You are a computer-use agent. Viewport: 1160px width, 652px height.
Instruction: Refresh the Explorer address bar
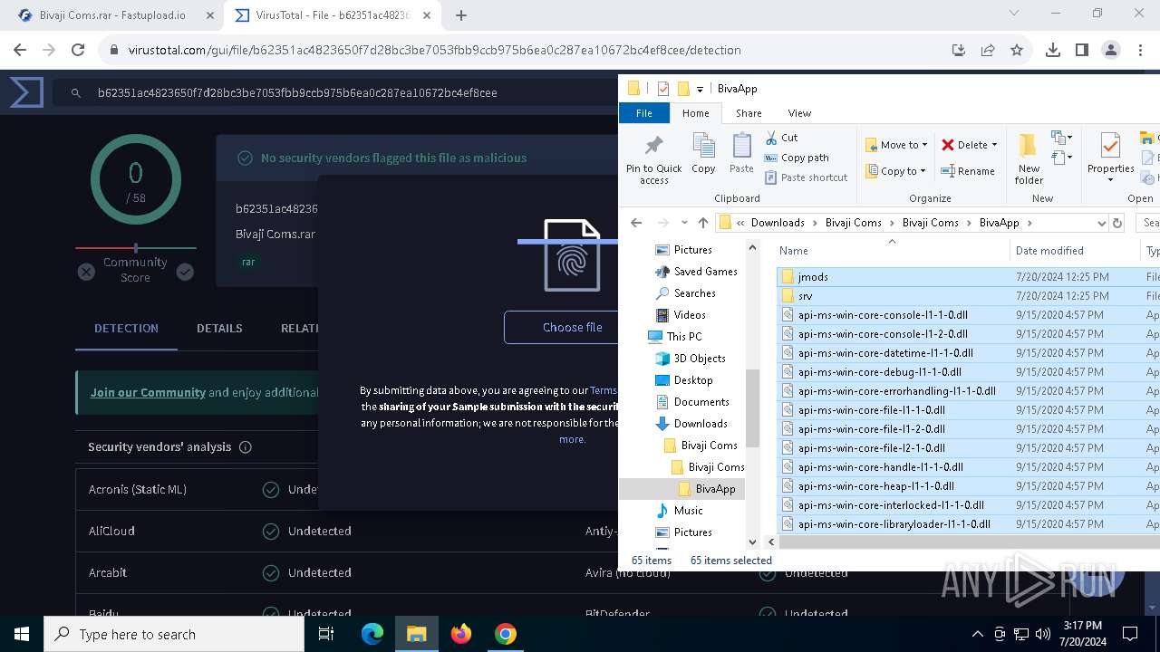[x=1117, y=223]
